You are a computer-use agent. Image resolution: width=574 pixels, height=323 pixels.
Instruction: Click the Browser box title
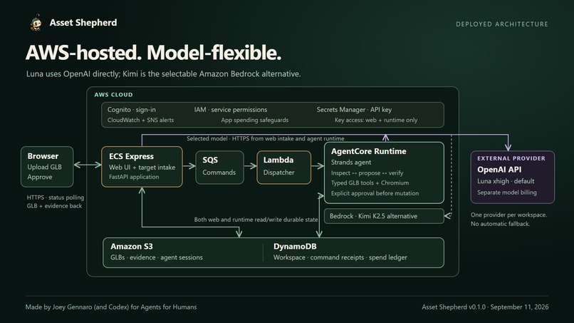tap(43, 156)
